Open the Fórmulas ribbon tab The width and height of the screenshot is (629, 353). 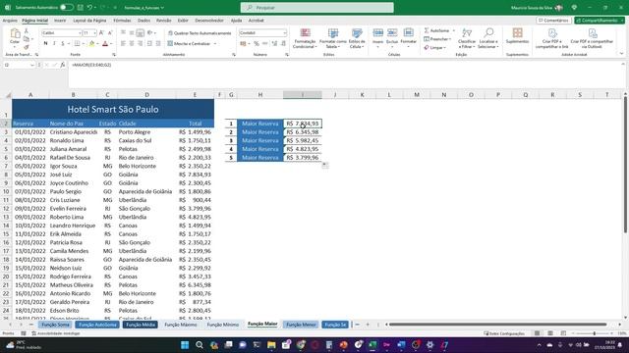point(122,21)
